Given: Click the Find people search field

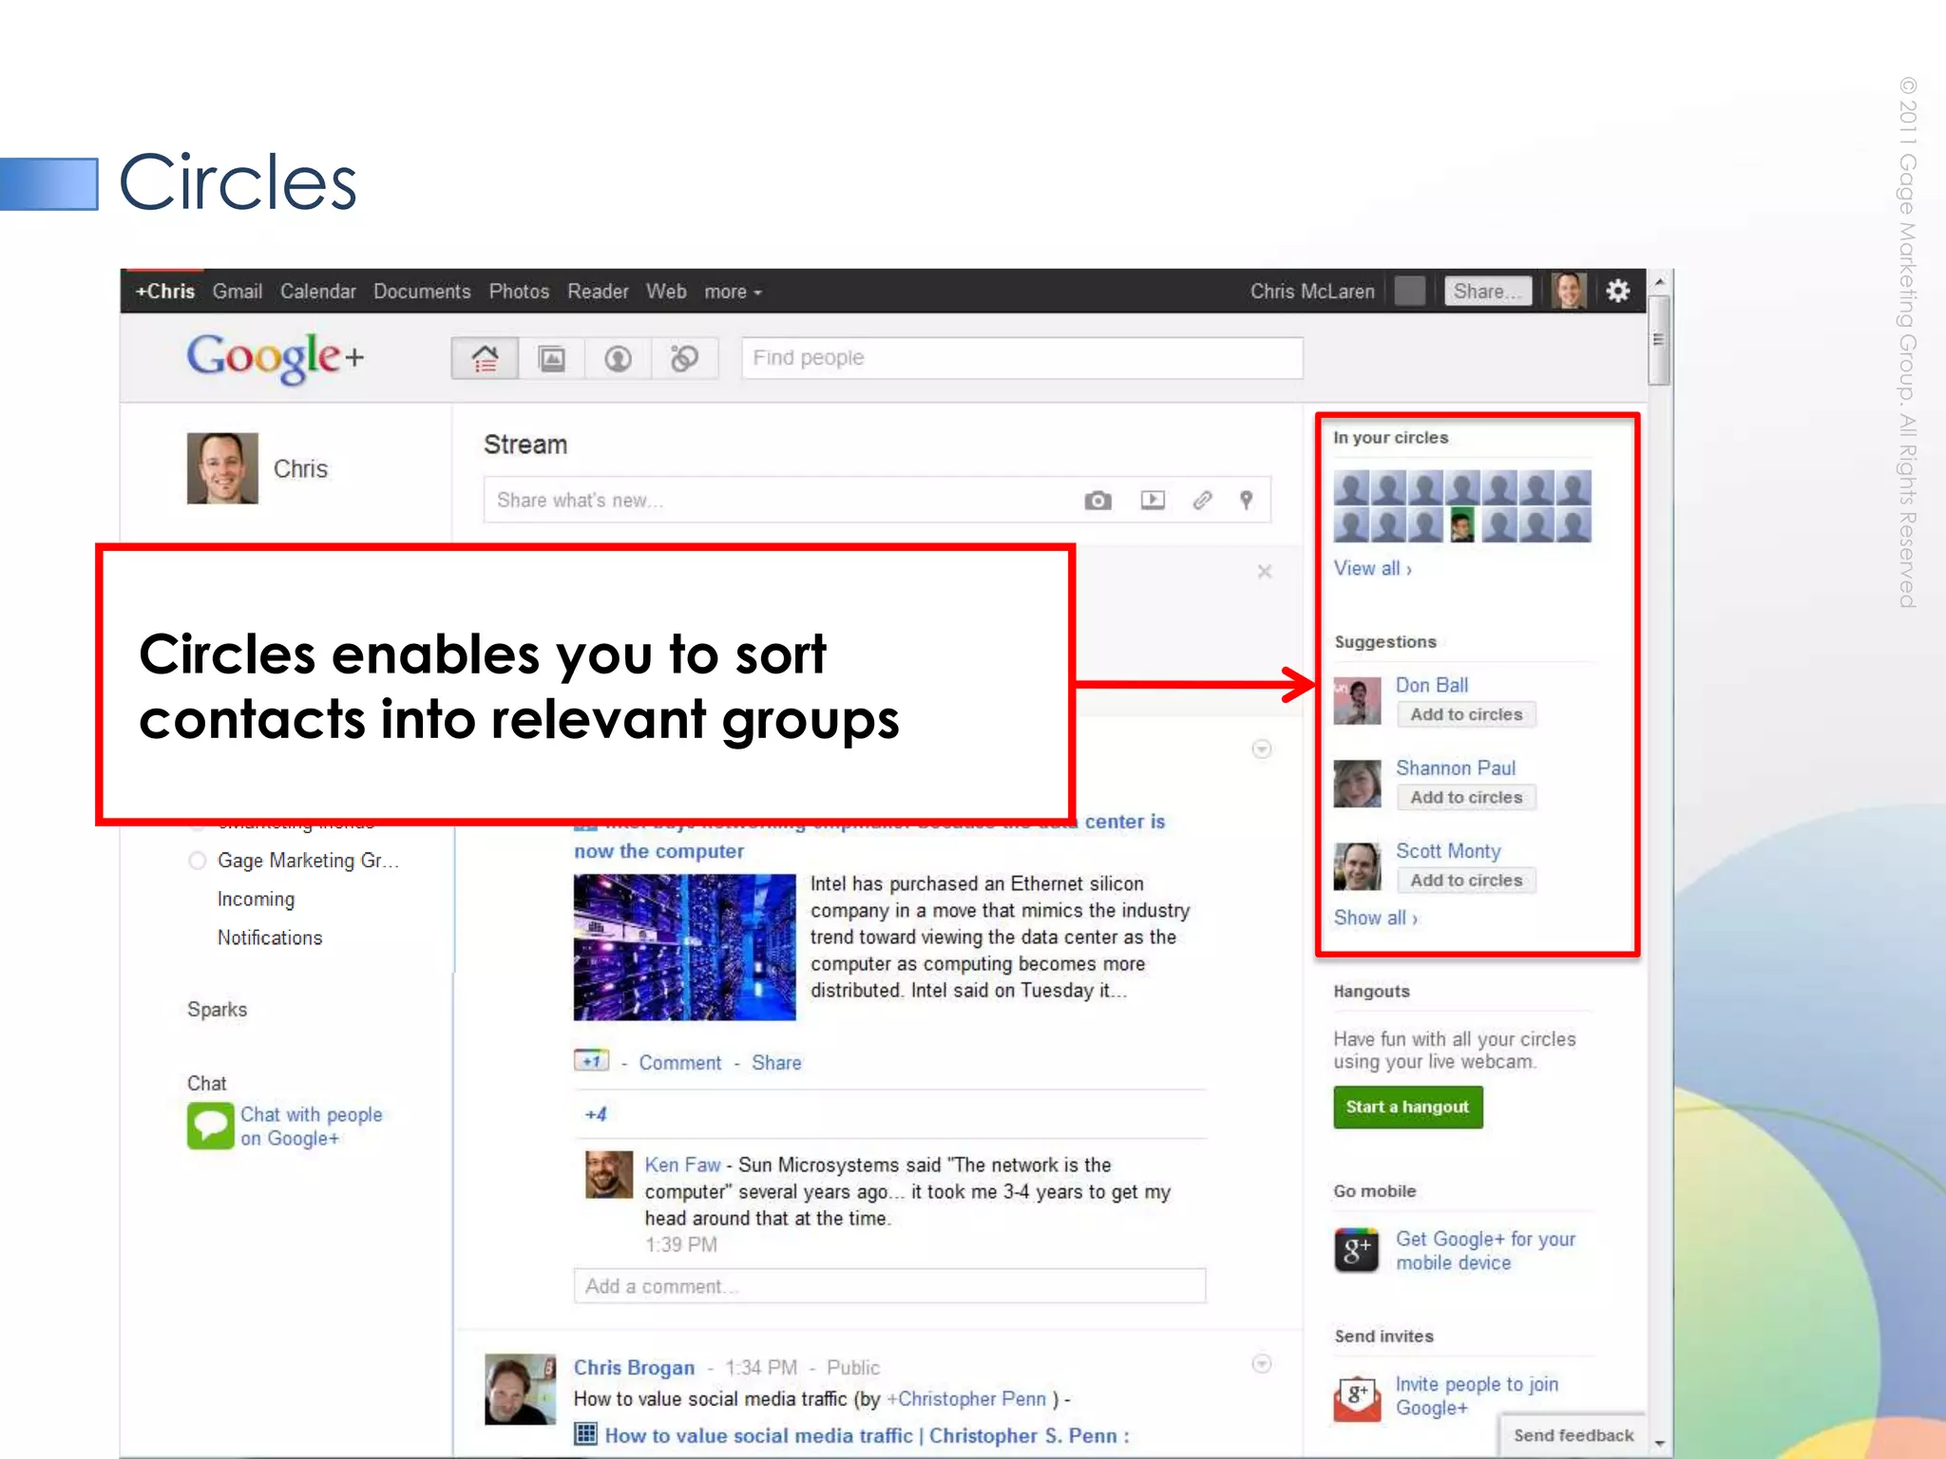Looking at the screenshot, I should point(1021,358).
